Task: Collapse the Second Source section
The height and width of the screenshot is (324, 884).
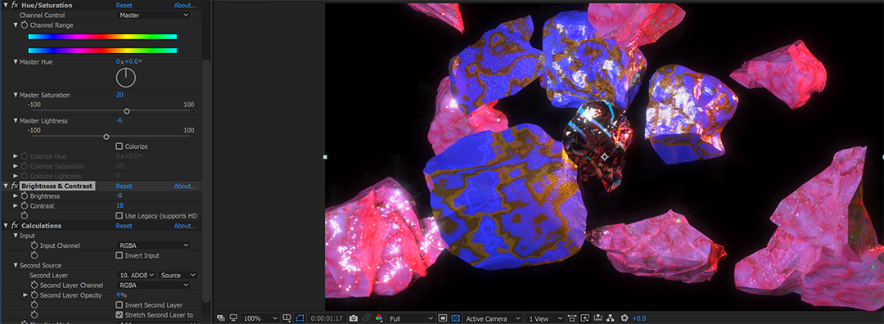Action: (x=16, y=265)
